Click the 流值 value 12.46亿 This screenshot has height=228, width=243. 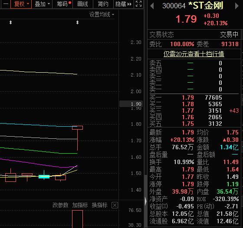coord(227,221)
